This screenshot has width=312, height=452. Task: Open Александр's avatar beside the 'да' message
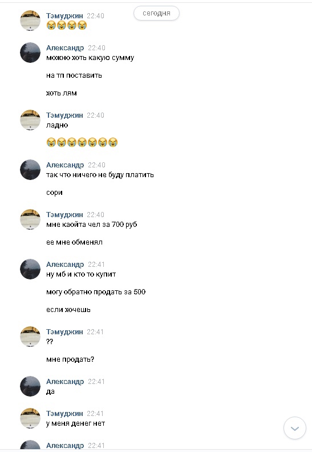click(x=30, y=386)
